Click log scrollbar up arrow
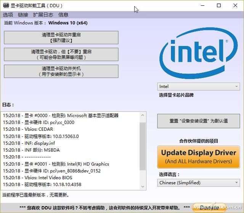The width and height of the screenshot is (244, 213). coord(143,115)
